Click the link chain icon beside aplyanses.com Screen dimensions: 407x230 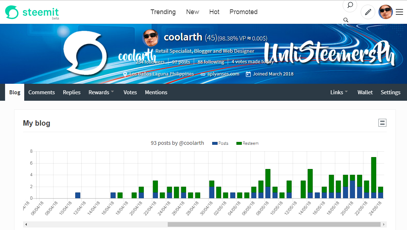pyautogui.click(x=203, y=74)
